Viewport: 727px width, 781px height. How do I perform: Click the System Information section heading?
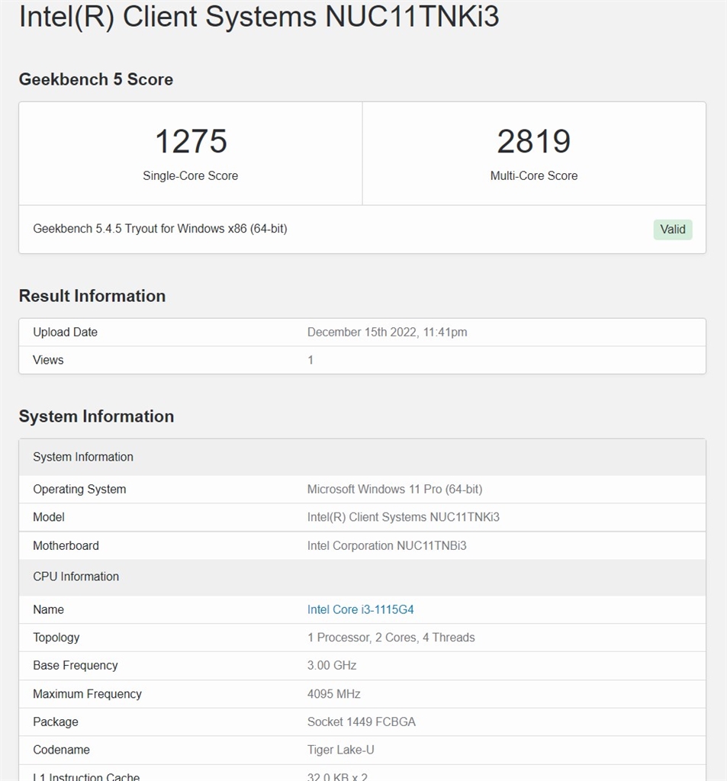[x=96, y=416]
